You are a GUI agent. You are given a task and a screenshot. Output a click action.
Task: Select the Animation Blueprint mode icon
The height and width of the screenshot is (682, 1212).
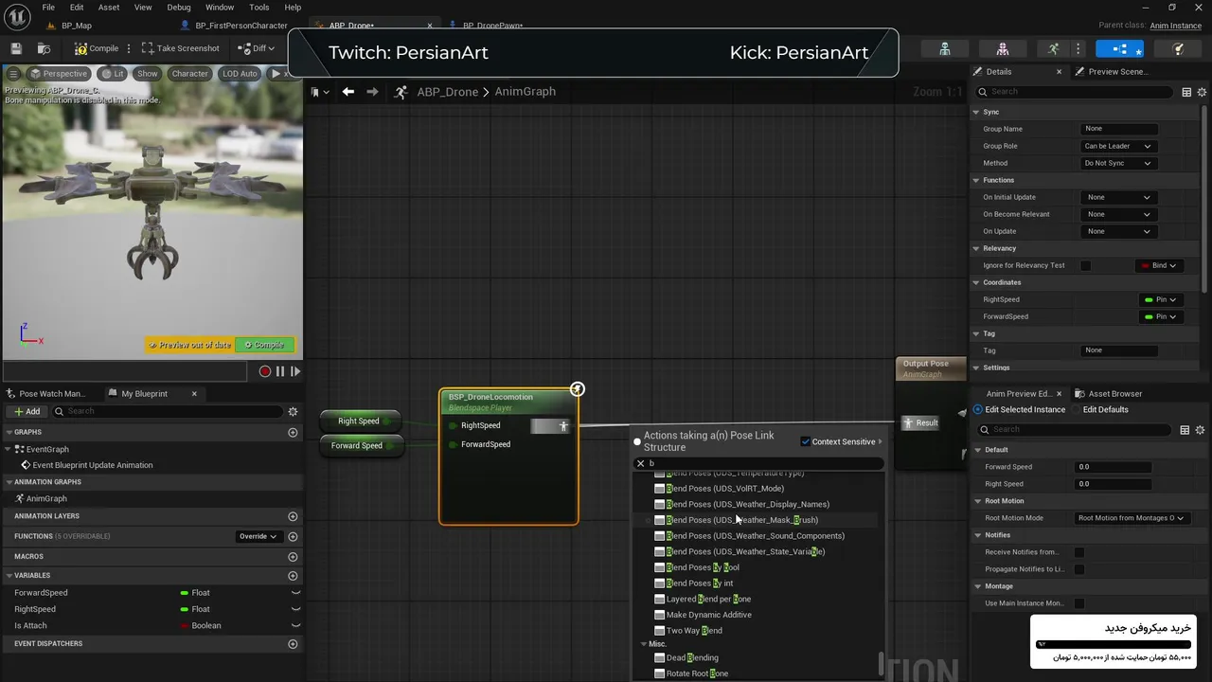point(1120,48)
